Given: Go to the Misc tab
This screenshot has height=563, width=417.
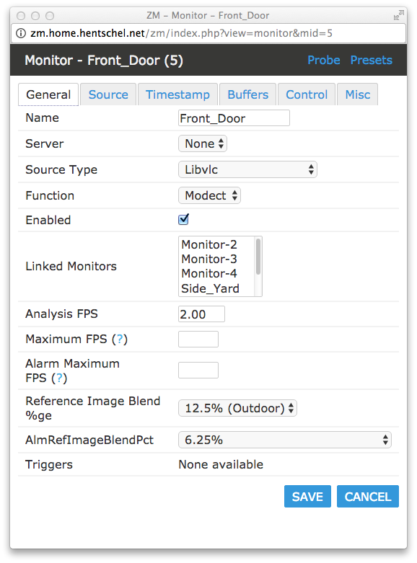Looking at the screenshot, I should coord(357,94).
